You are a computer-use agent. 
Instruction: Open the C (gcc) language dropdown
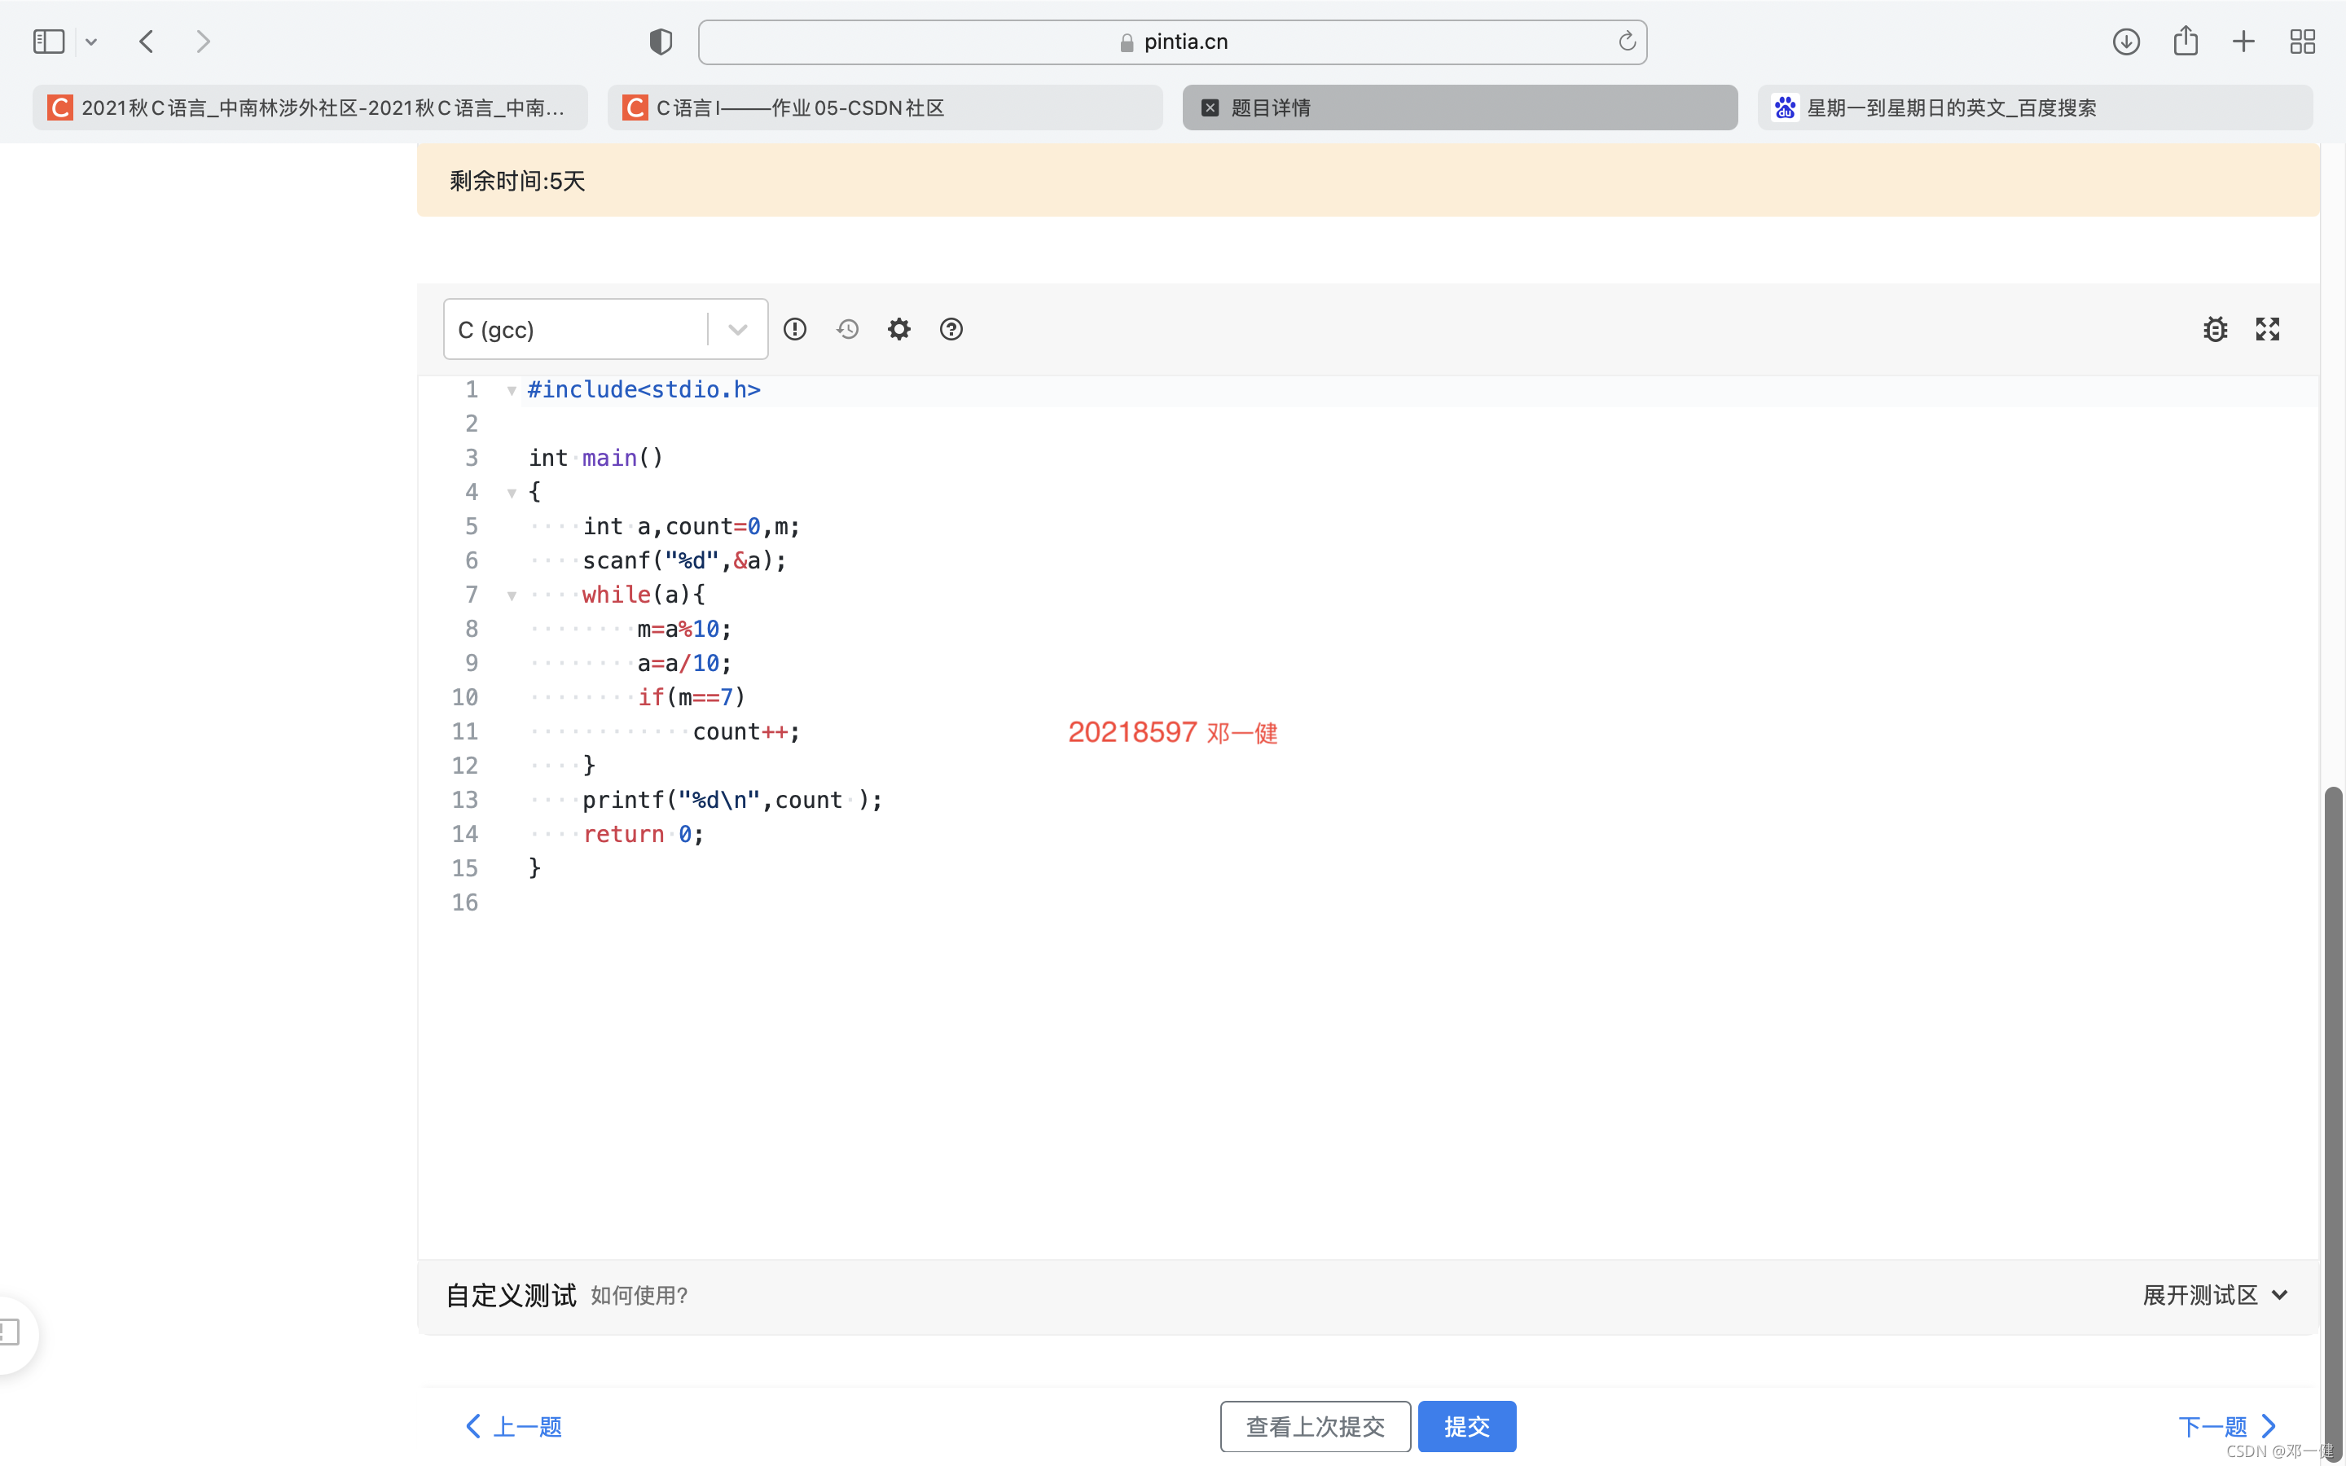pos(605,330)
